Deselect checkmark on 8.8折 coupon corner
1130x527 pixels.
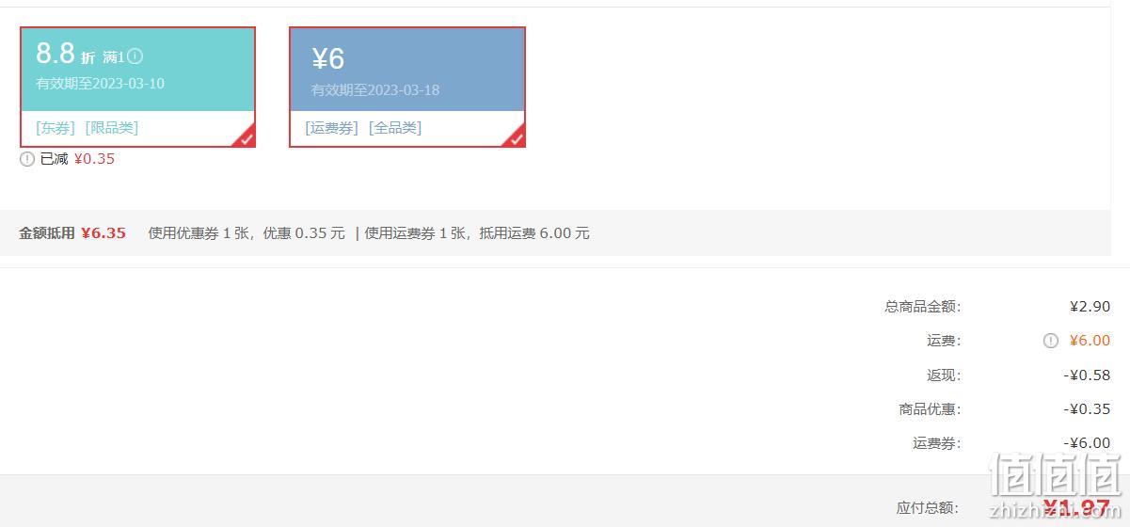245,137
